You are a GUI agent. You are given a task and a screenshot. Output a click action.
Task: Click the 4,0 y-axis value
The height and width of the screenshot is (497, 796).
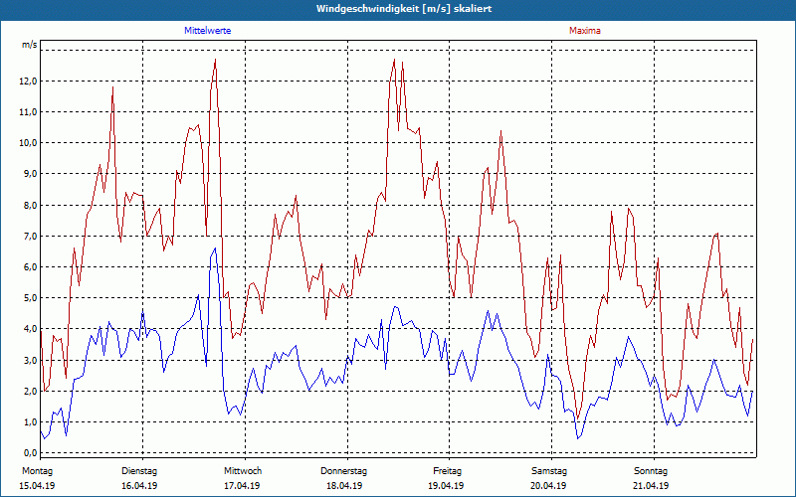pos(29,329)
